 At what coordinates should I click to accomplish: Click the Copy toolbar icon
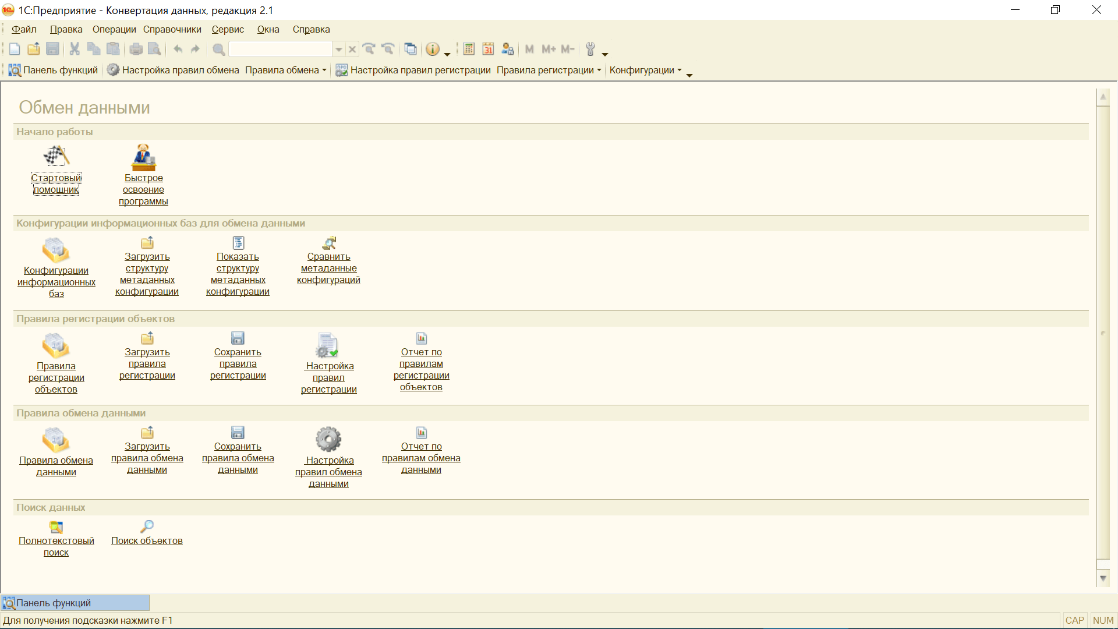click(94, 50)
